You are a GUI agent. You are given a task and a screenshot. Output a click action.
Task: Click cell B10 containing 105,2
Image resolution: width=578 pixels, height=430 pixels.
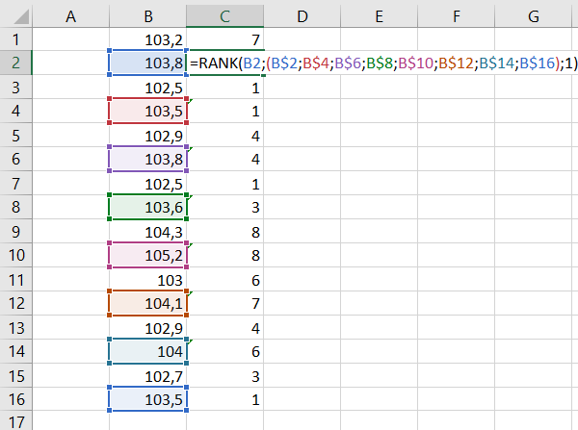tap(148, 254)
